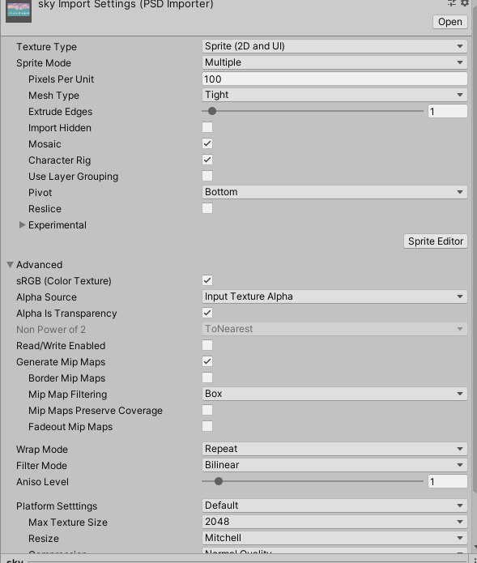The width and height of the screenshot is (477, 563).
Task: Click the Max Texture Size label
Action: pyautogui.click(x=68, y=522)
